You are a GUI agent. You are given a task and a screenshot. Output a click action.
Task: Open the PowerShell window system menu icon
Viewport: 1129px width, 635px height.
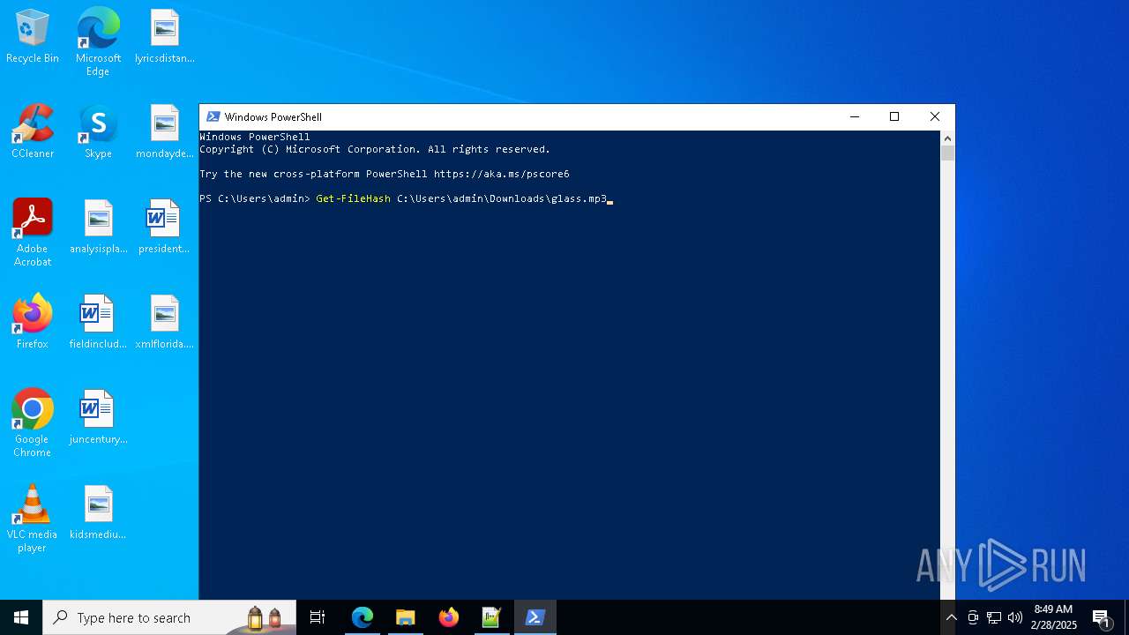(213, 116)
